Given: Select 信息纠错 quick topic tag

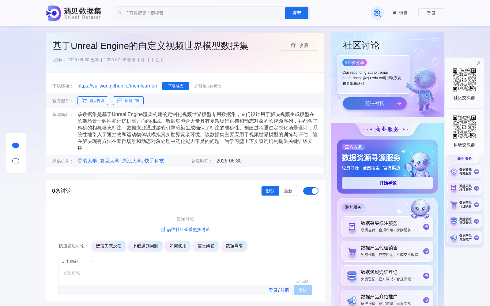Looking at the screenshot, I should click(206, 246).
